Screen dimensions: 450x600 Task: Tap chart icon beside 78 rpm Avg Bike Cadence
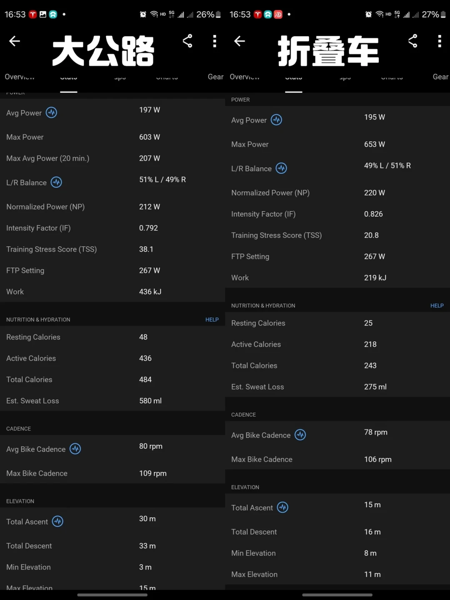point(300,435)
